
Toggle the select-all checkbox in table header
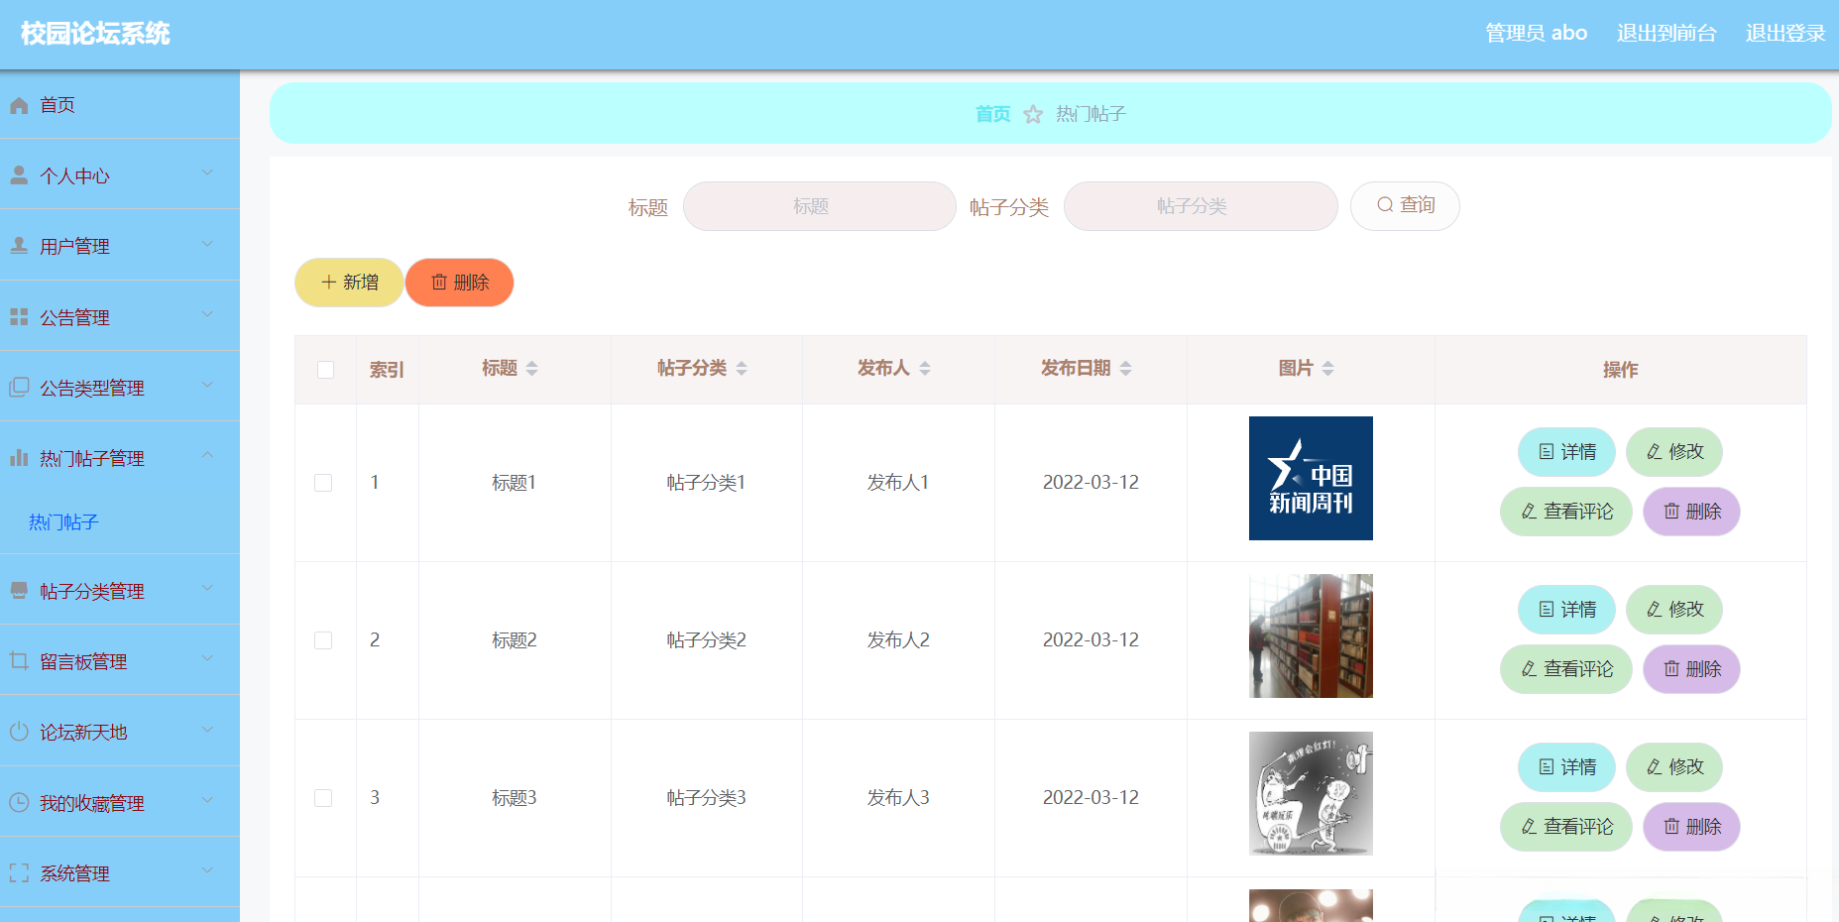click(325, 370)
